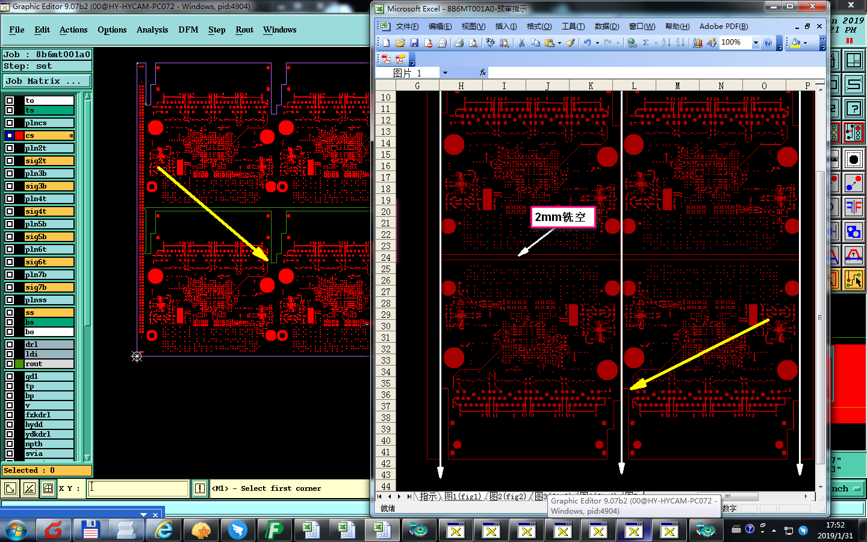The height and width of the screenshot is (542, 867).
Task: Toggle checkbox for layer pln2t
Action: 10,148
